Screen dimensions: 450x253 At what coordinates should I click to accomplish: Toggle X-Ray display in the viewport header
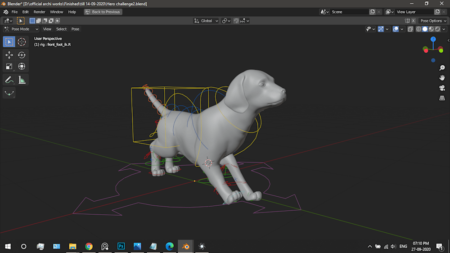[410, 29]
